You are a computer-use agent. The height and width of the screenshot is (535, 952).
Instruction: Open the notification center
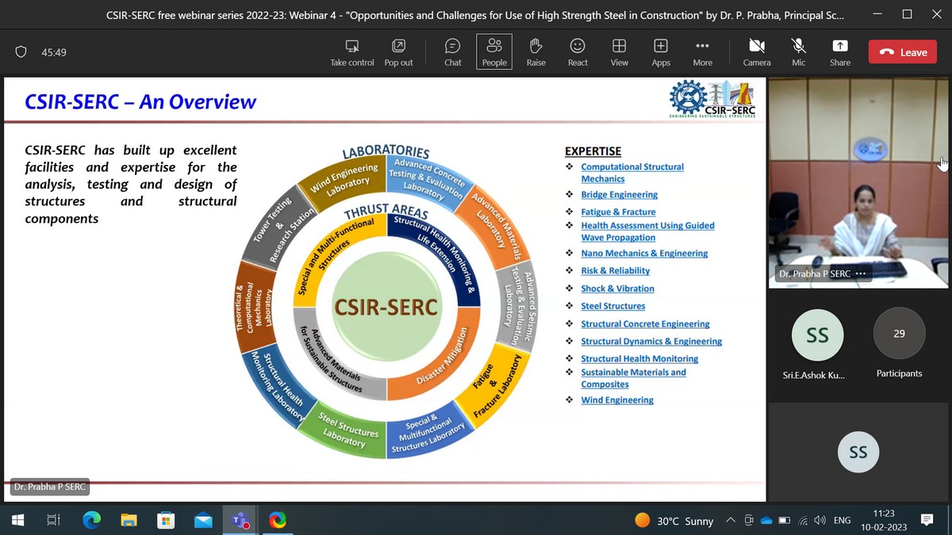point(927,520)
